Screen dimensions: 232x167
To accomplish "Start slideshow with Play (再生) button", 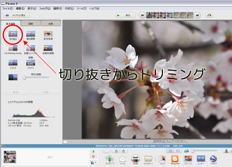I will click(126, 15).
